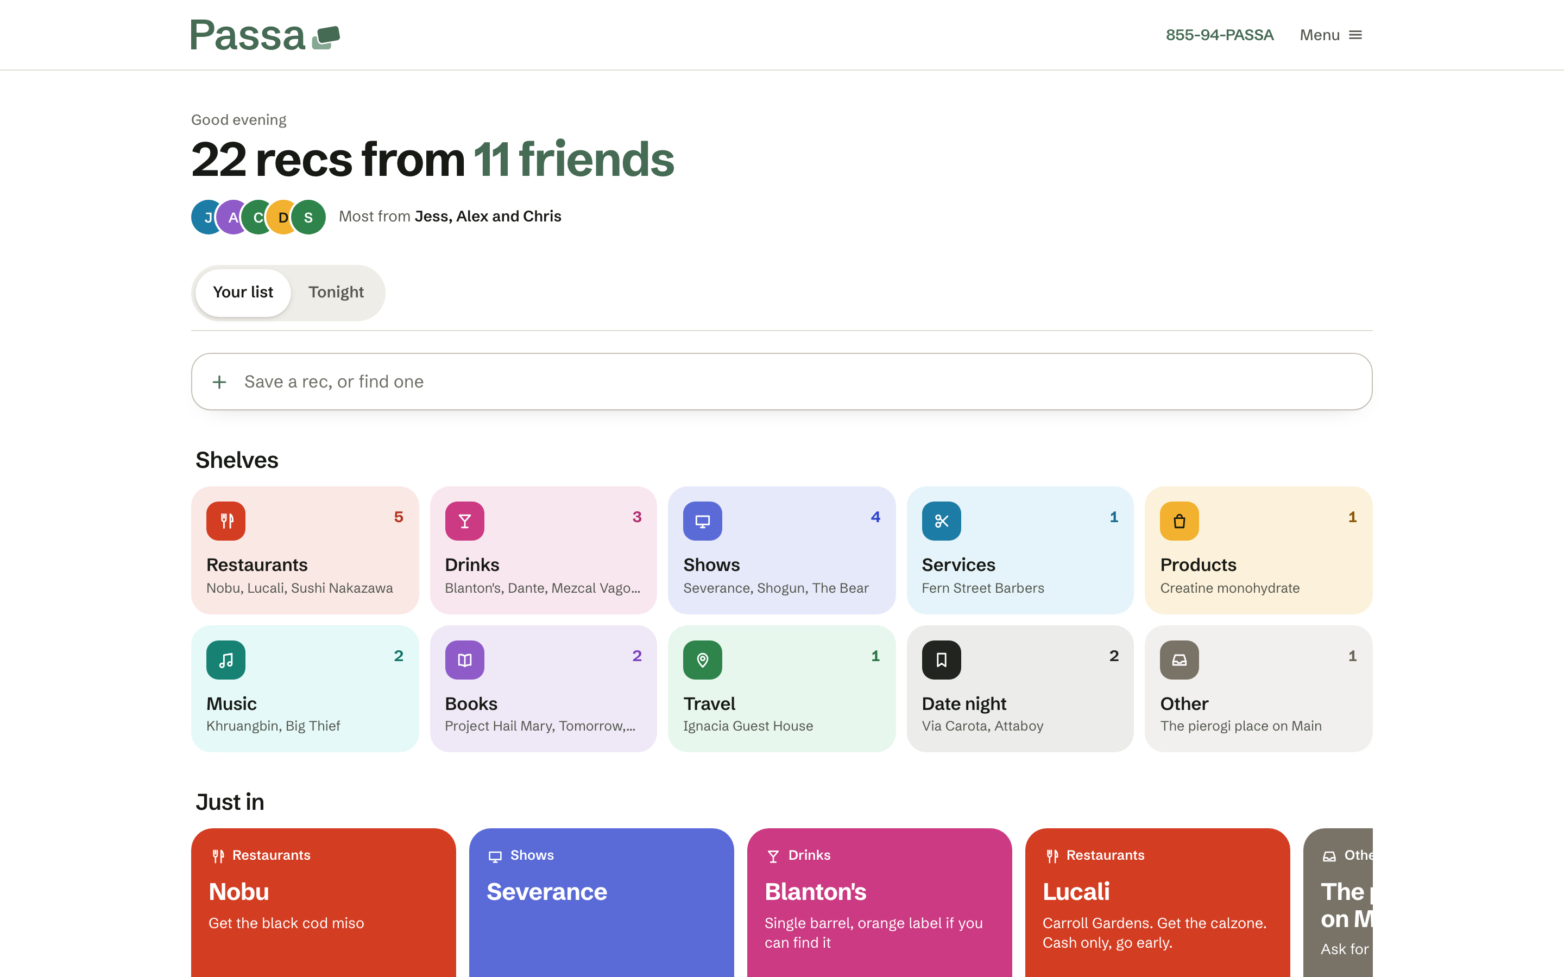
Task: Click 'Jess, Alex and Chris' names
Action: 488,217
